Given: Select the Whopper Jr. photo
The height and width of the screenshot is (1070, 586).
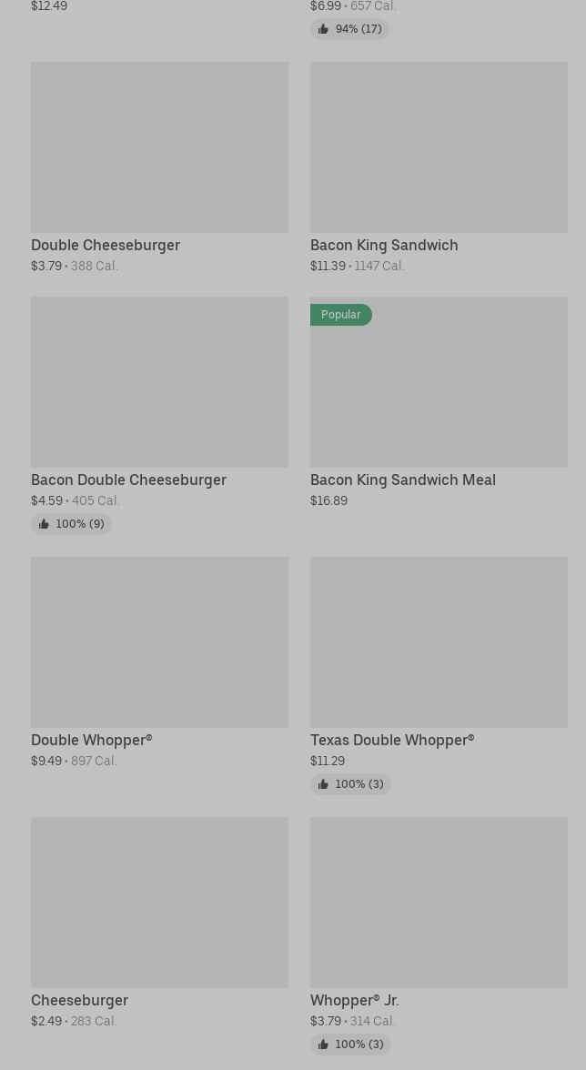Looking at the screenshot, I should 439,903.
